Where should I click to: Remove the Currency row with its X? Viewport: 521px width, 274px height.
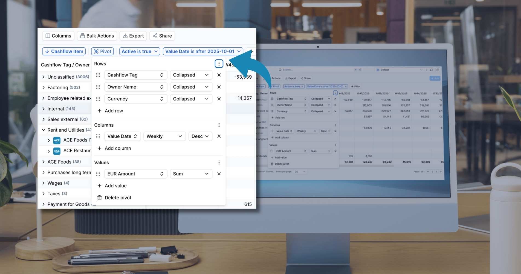(219, 99)
